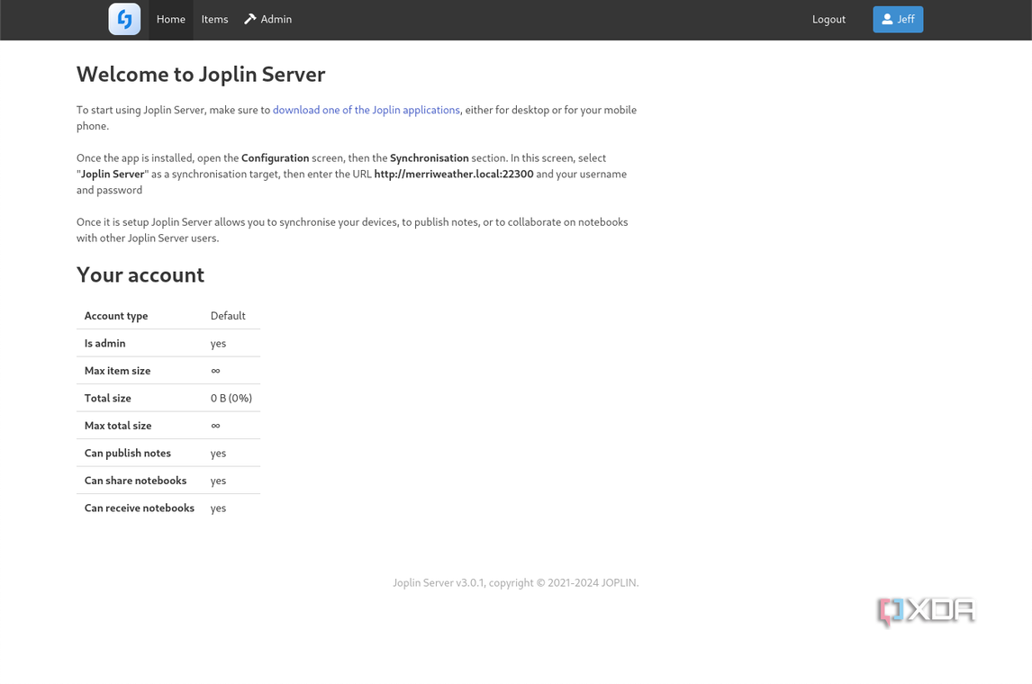Image resolution: width=1032 pixels, height=684 pixels.
Task: Click the user icon in Jeff button
Action: [887, 19]
